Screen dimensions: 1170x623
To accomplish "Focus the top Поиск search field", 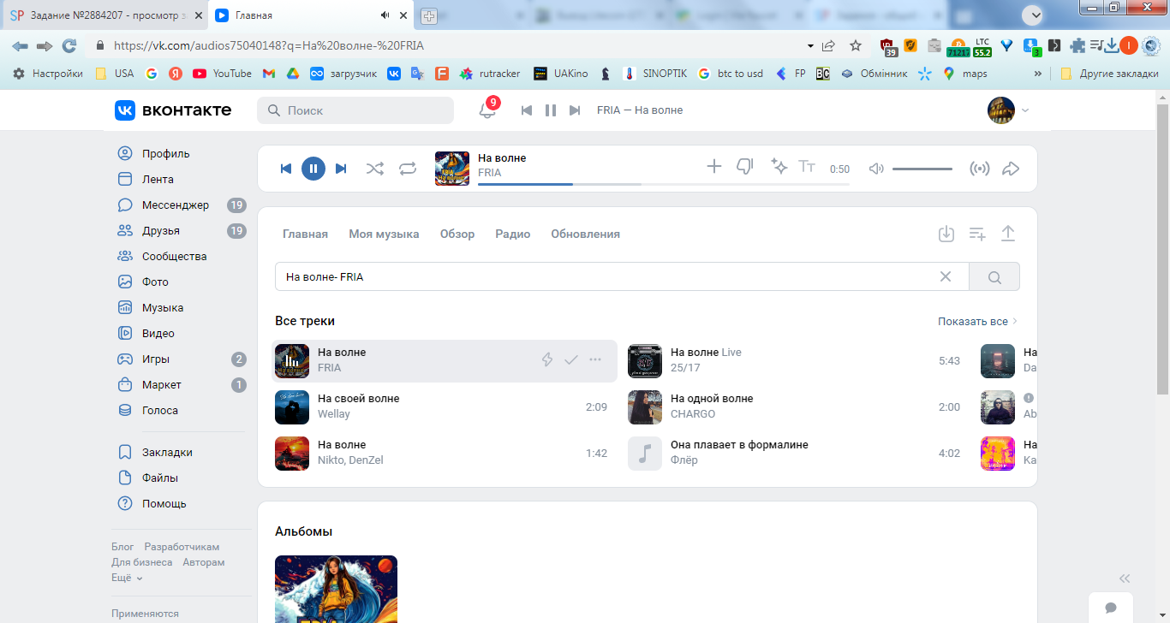I will point(355,110).
